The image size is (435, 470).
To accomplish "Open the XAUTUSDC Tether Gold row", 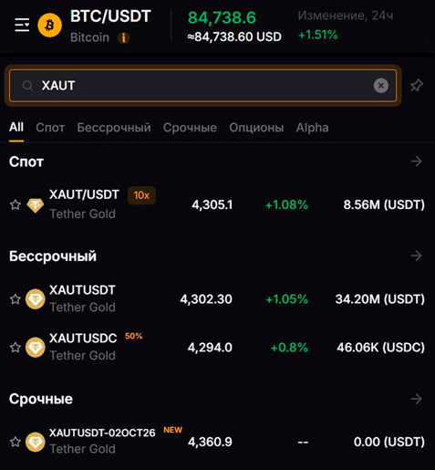I will (217, 347).
